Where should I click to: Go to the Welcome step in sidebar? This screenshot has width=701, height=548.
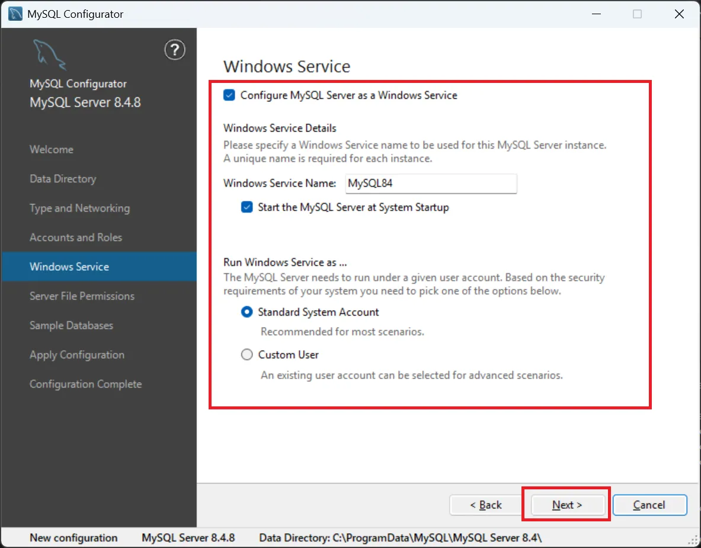coord(52,149)
